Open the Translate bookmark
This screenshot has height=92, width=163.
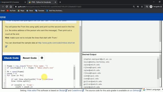click(x=40, y=11)
